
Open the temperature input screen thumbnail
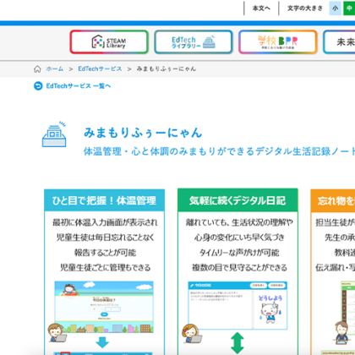104,307
